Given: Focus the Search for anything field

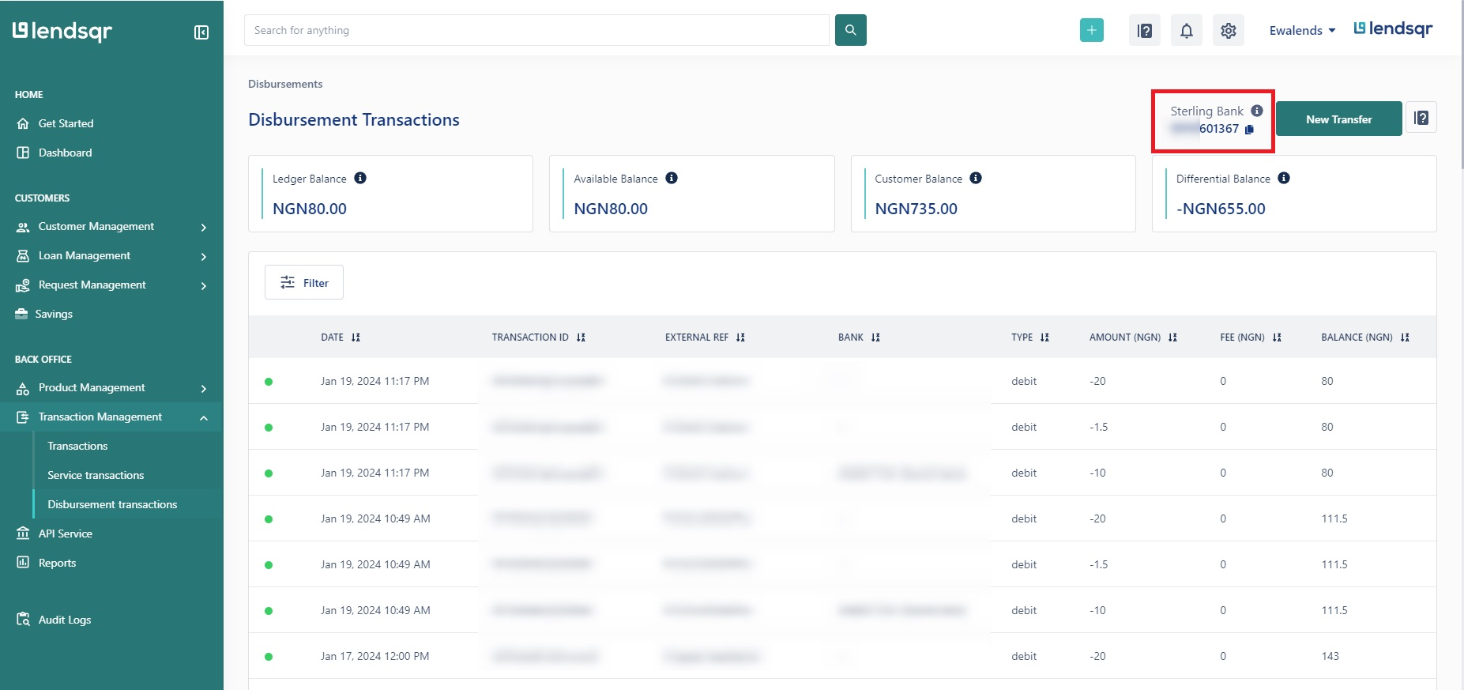Looking at the screenshot, I should point(536,30).
